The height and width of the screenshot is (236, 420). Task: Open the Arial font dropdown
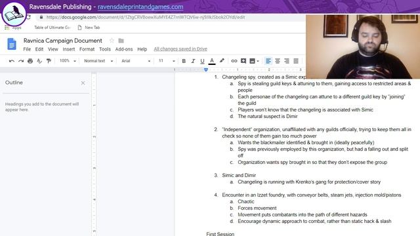point(136,61)
